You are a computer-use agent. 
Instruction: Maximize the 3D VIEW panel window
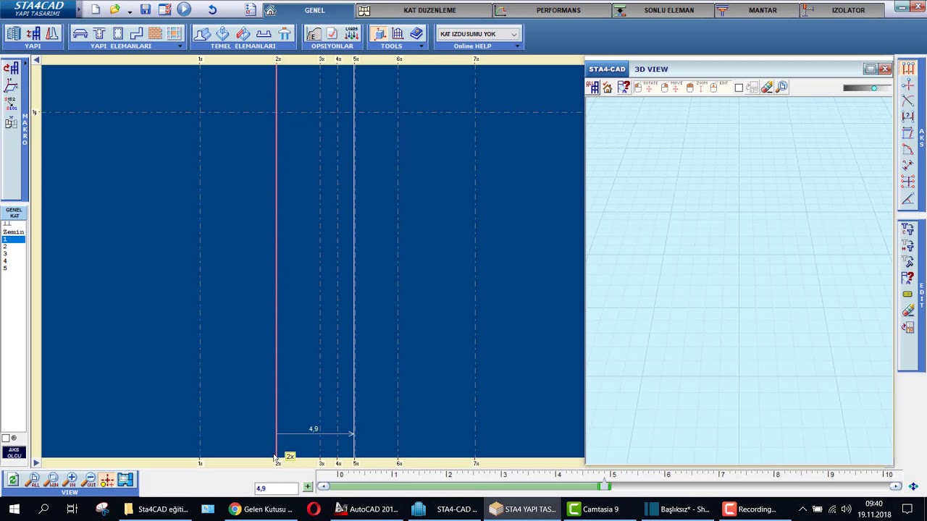(x=870, y=69)
